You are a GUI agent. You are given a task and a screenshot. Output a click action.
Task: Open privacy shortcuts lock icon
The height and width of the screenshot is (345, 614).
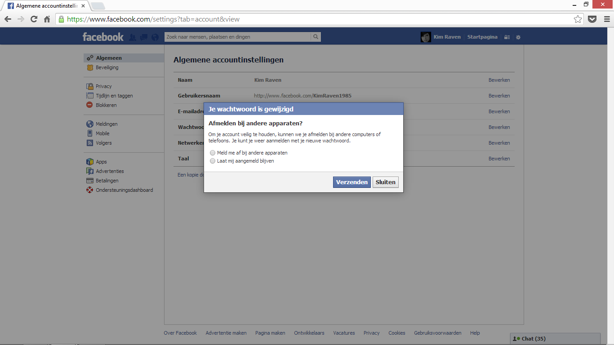tap(507, 37)
